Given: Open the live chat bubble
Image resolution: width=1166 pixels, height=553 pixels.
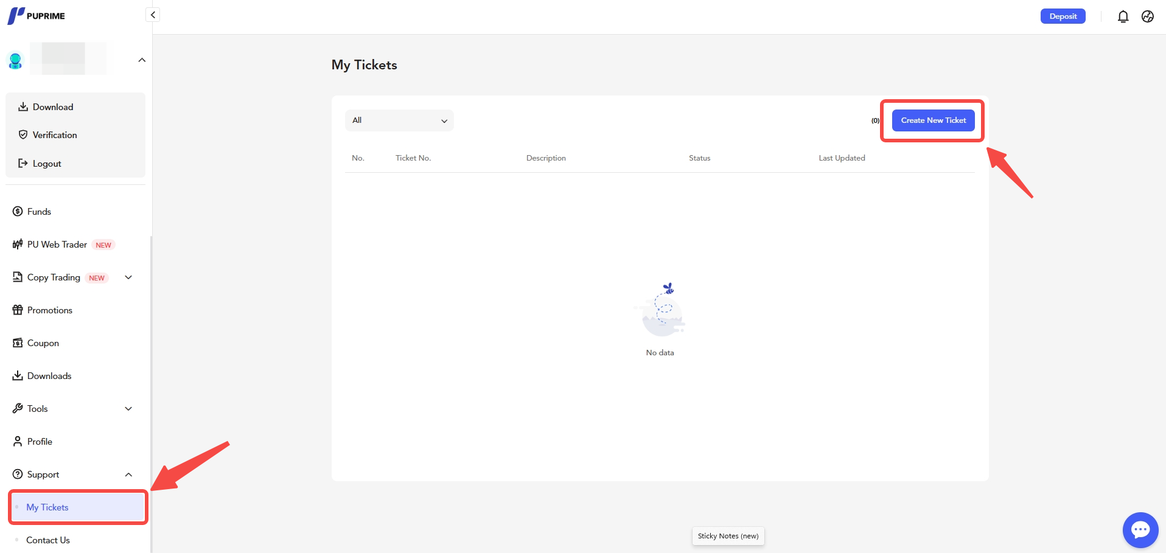Looking at the screenshot, I should (1140, 530).
